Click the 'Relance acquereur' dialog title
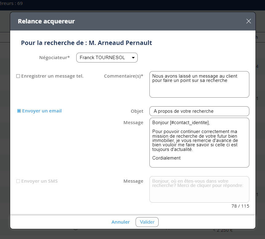The width and height of the screenshot is (265, 239). (x=46, y=21)
